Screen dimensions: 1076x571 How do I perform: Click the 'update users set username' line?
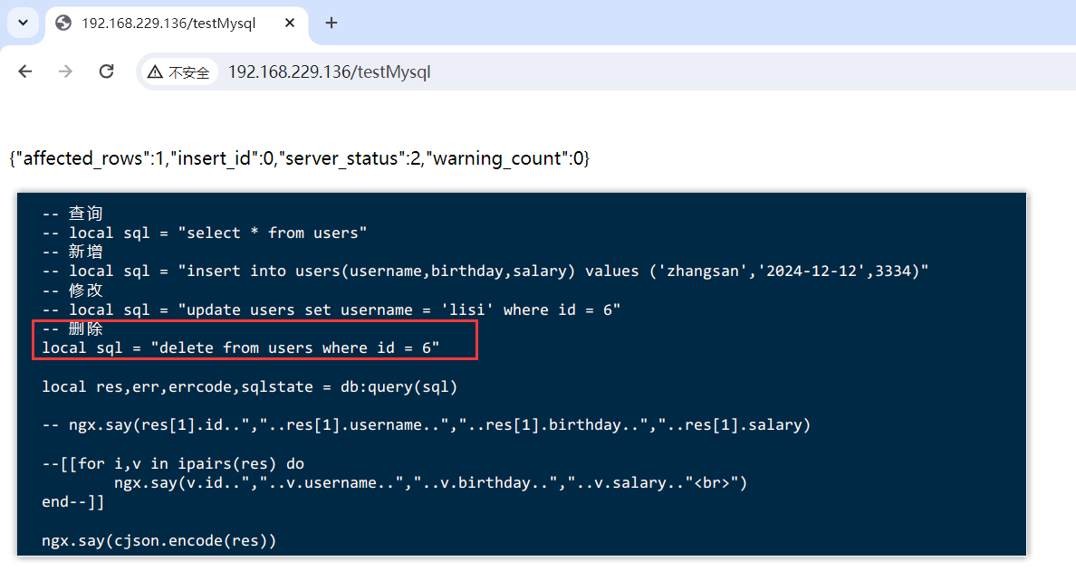(331, 309)
